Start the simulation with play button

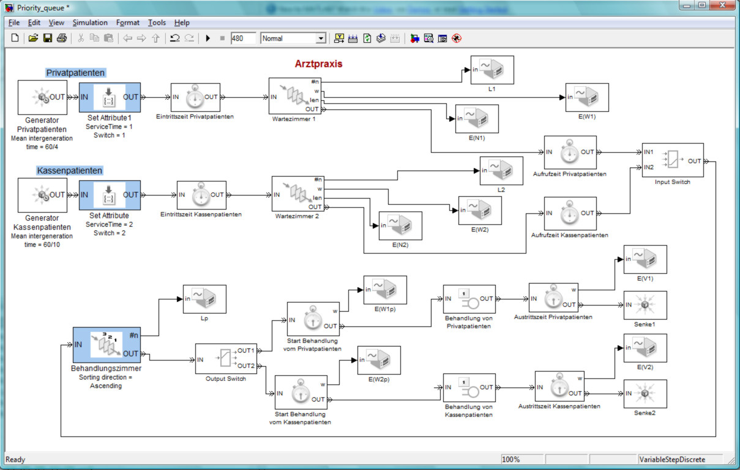tap(207, 39)
